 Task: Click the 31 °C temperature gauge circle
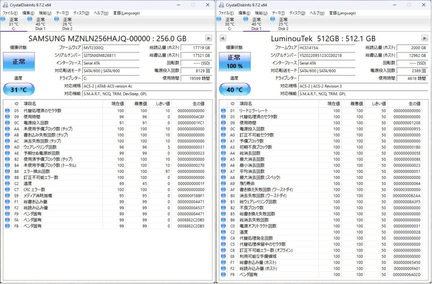coord(19,89)
